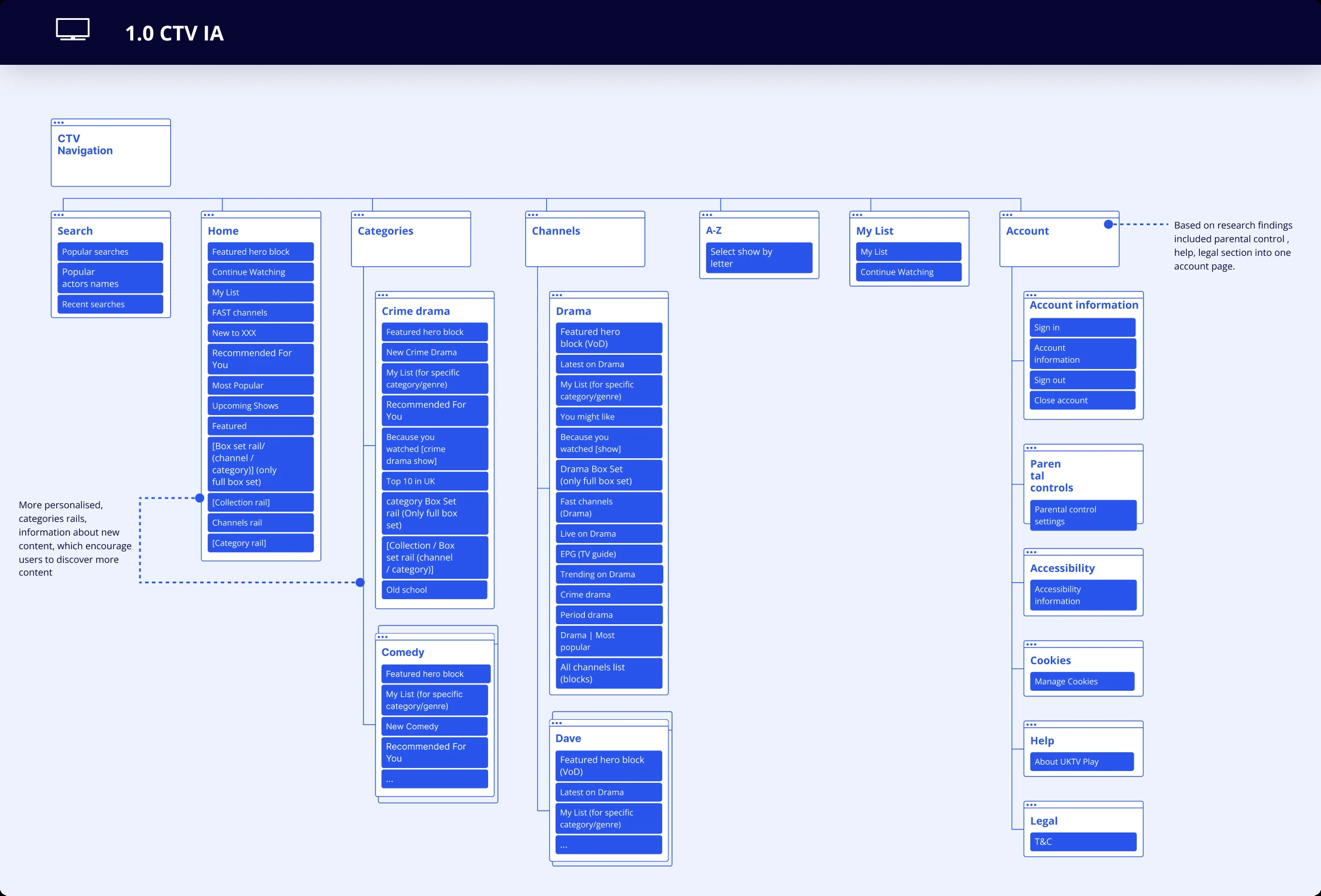The width and height of the screenshot is (1321, 896).
Task: Click FAST channels under Home
Action: [x=261, y=313]
